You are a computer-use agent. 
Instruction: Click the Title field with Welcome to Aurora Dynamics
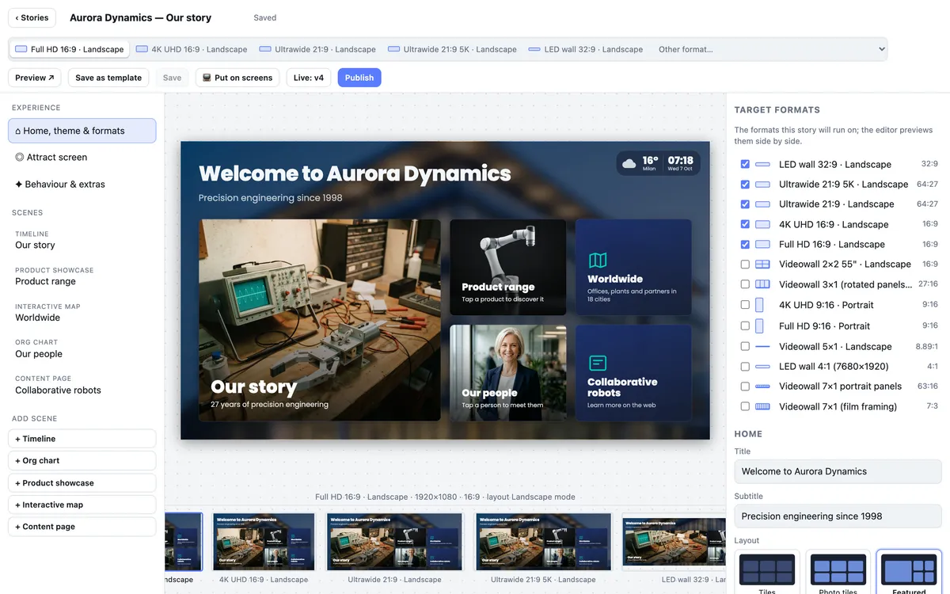(838, 471)
